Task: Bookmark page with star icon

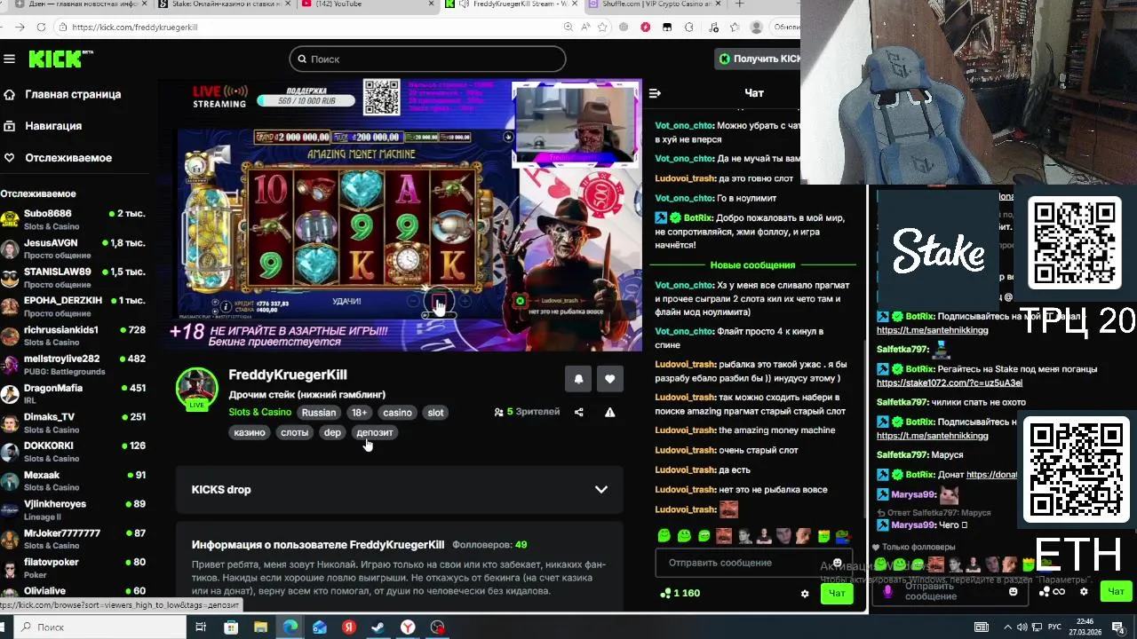Action: coord(602,28)
